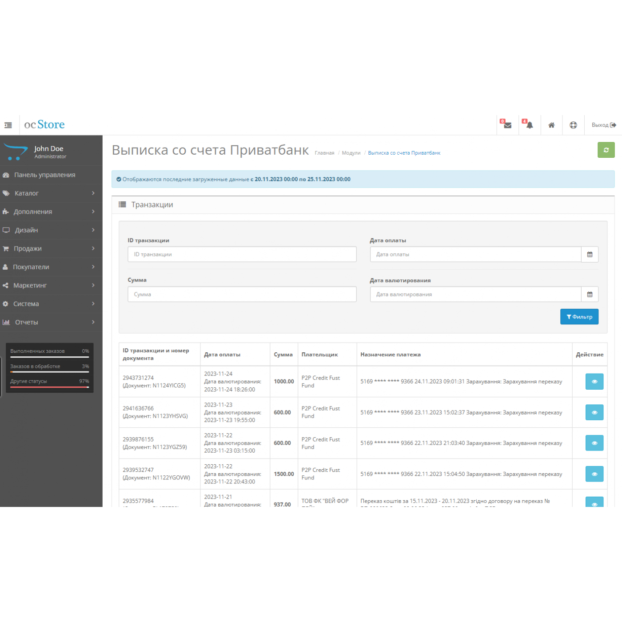Image resolution: width=622 pixels, height=622 pixels.
Task: Open the help lifebuoy icon
Action: (573, 125)
